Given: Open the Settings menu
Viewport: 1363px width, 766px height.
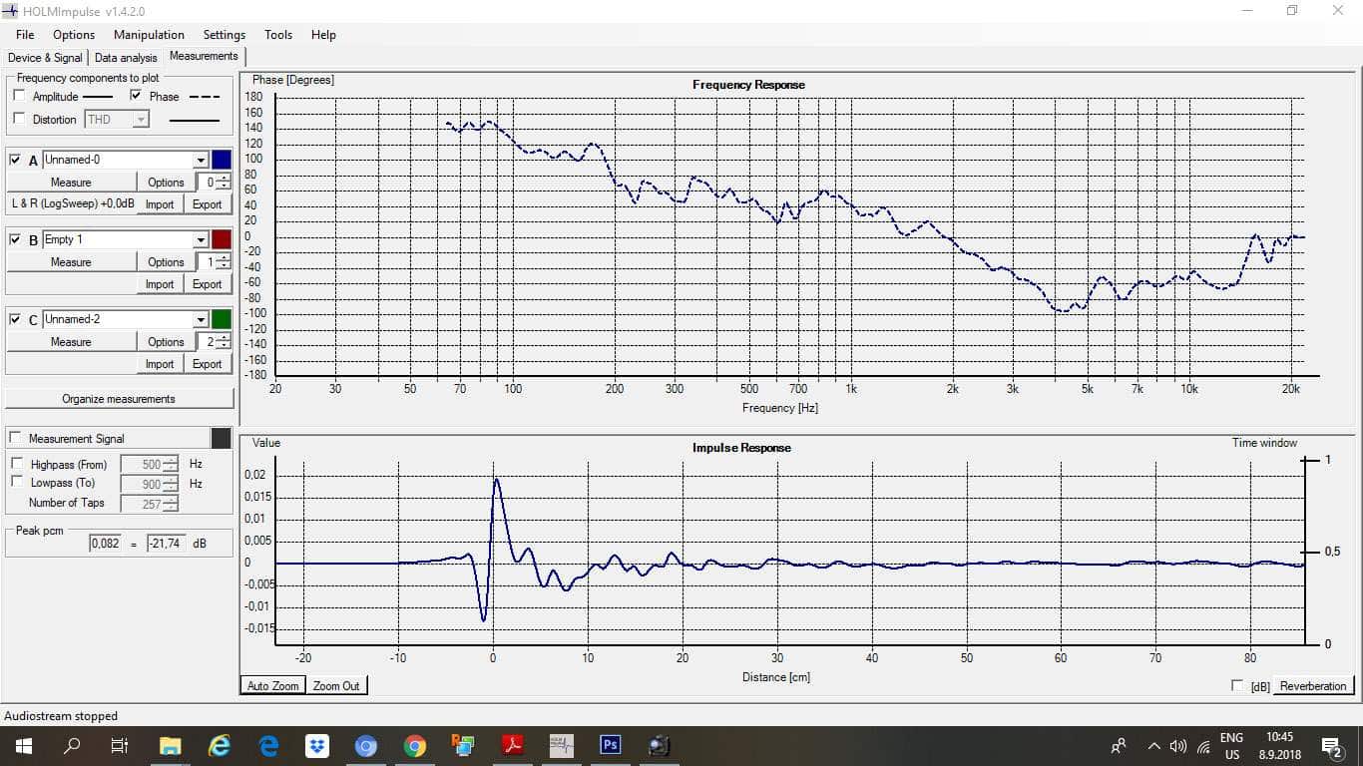Looking at the screenshot, I should [224, 34].
